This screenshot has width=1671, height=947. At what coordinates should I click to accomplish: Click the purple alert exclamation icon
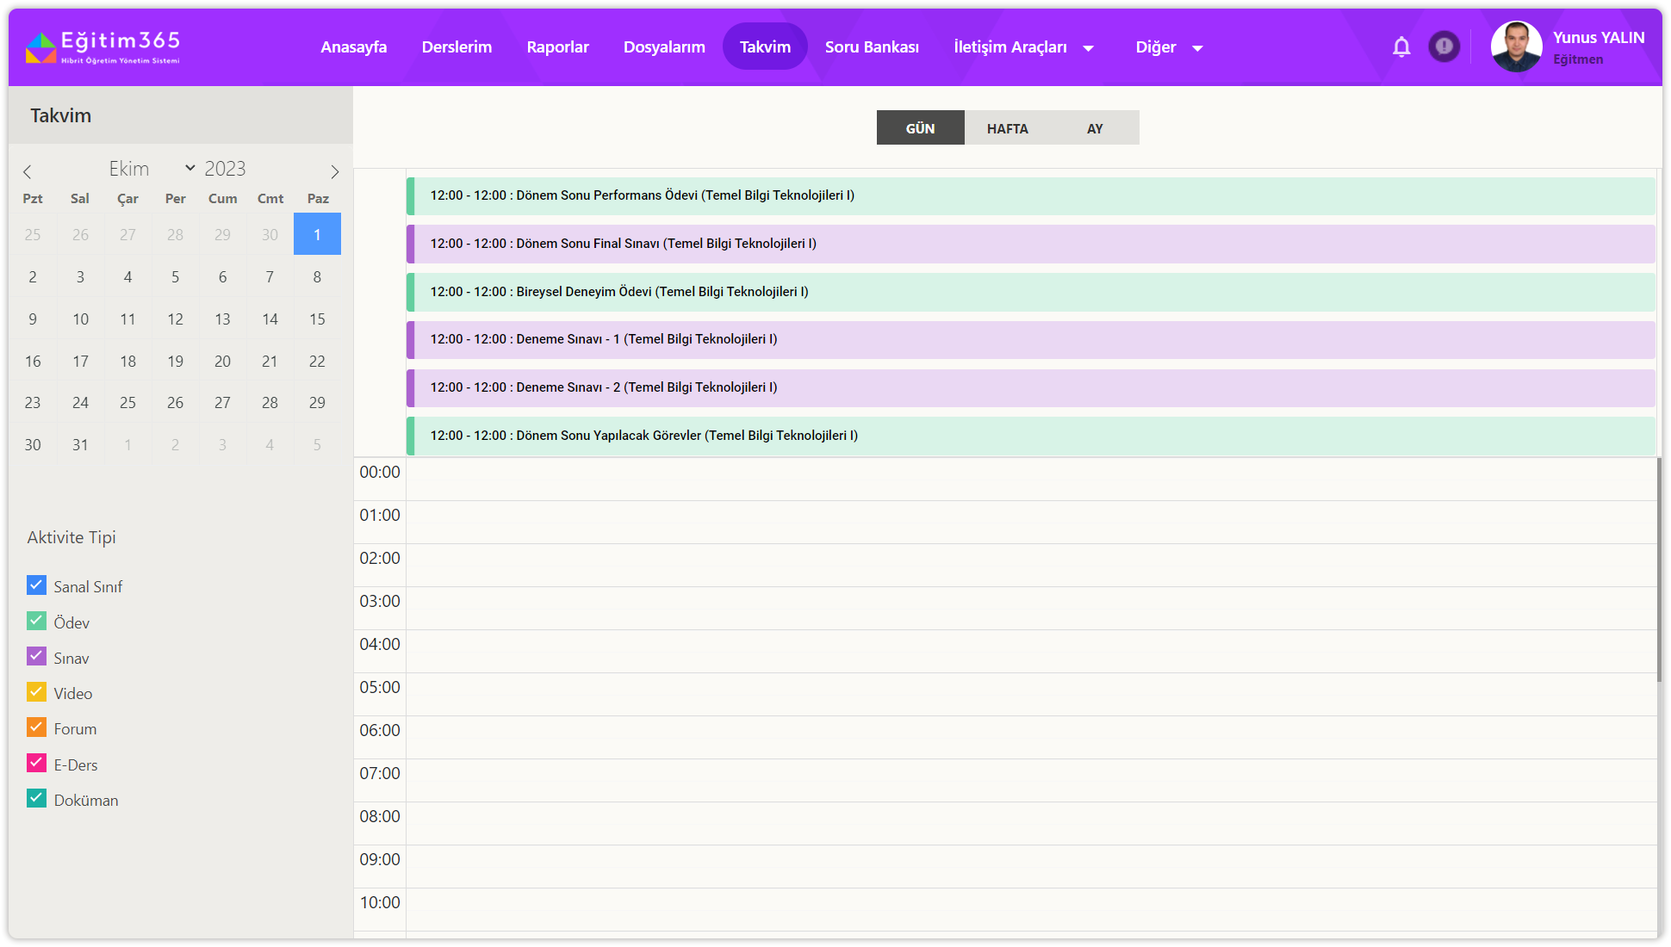(1444, 46)
